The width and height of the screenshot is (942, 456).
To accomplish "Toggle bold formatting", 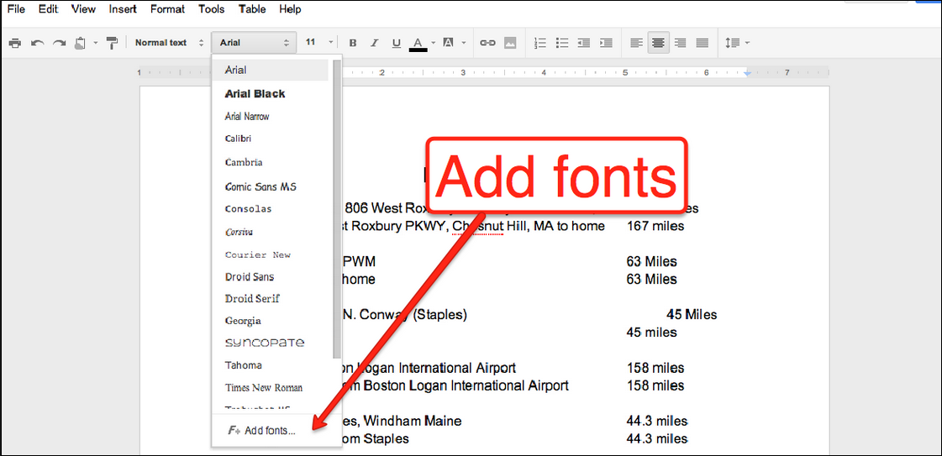I will [x=353, y=43].
